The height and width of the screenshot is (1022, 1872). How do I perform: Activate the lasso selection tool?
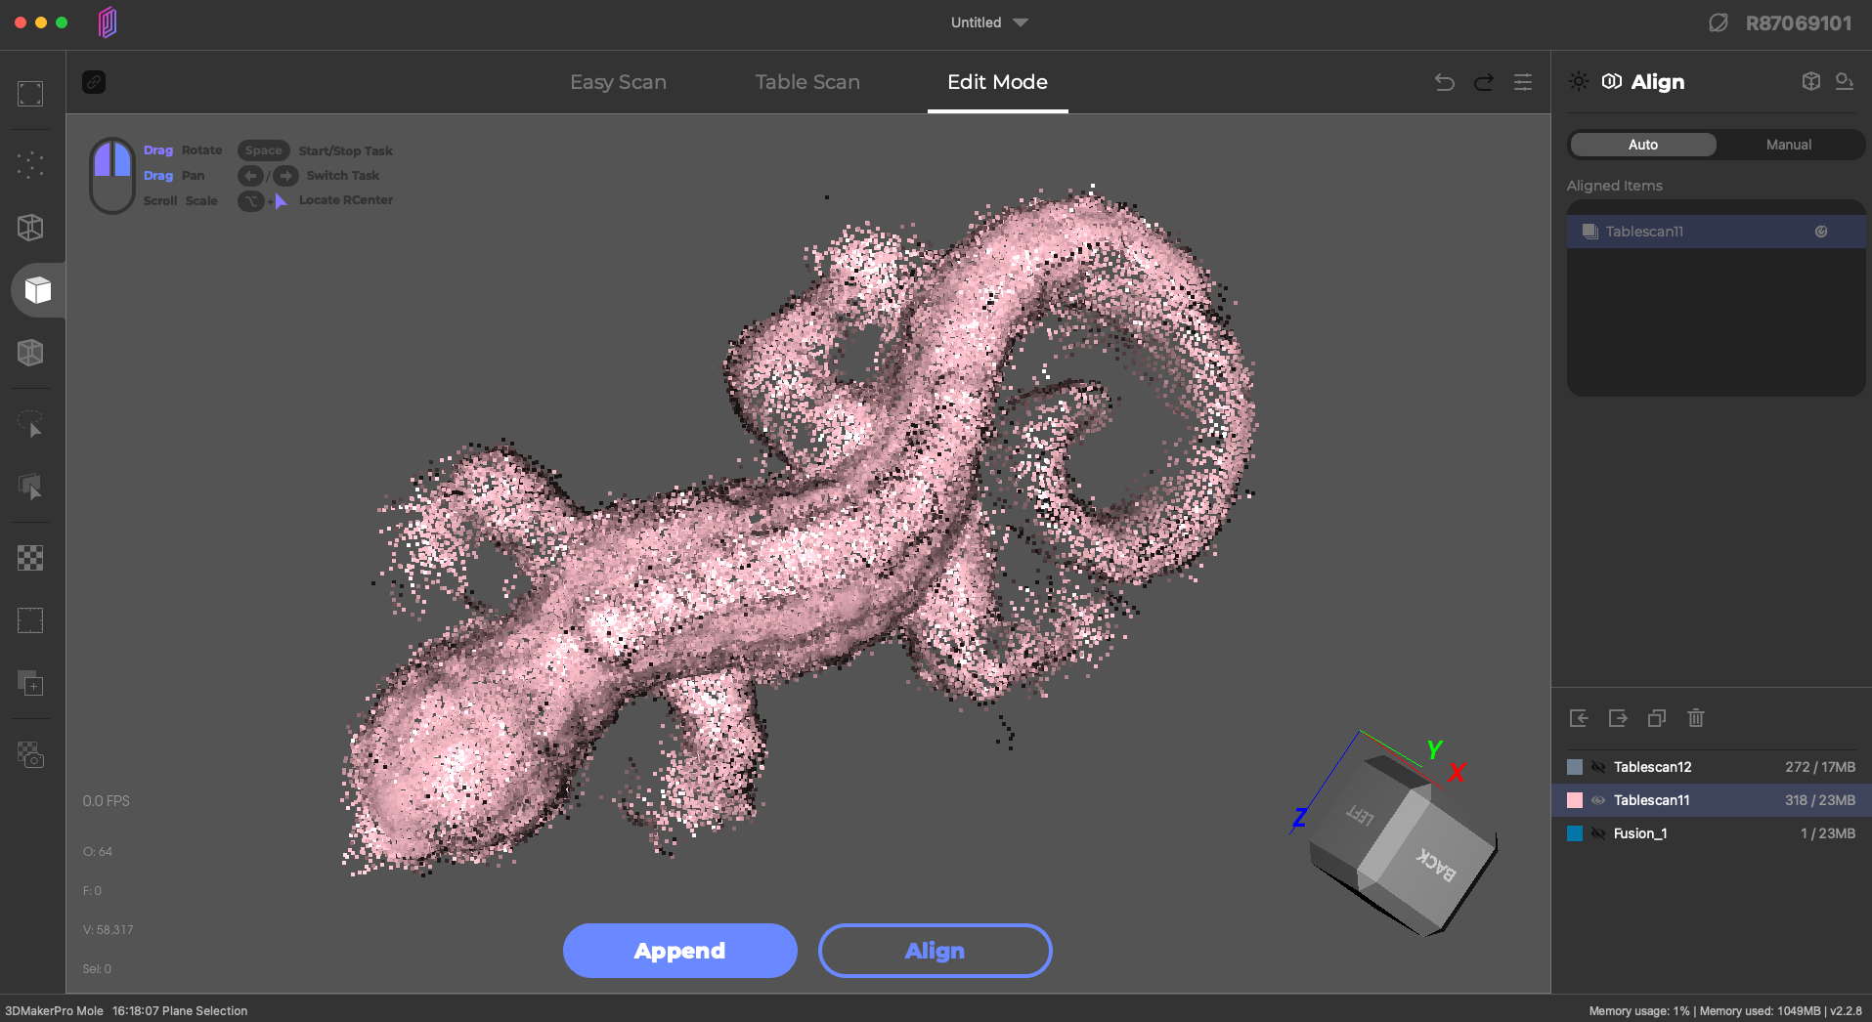point(30,424)
